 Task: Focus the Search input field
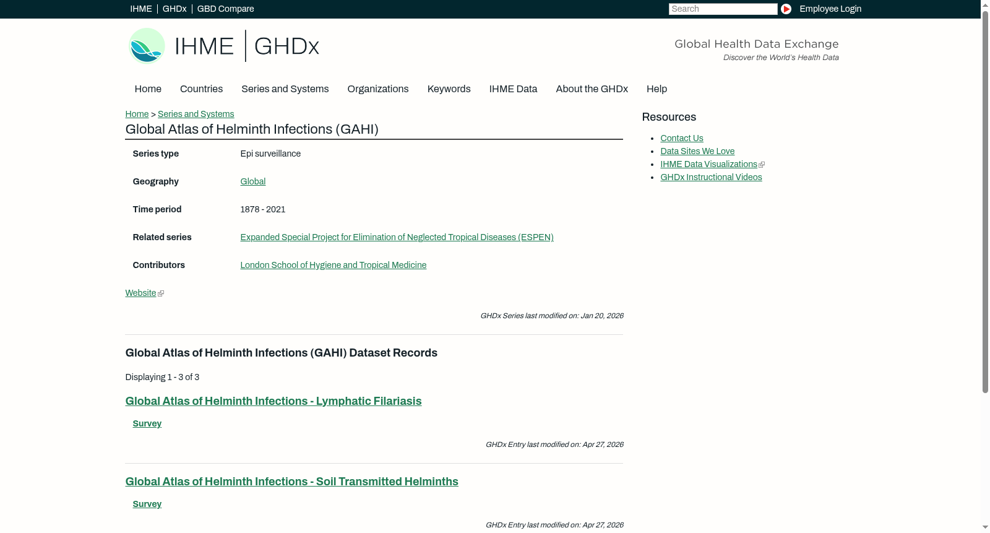click(723, 9)
